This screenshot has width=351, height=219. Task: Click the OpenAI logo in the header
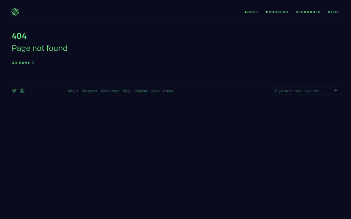tap(15, 12)
